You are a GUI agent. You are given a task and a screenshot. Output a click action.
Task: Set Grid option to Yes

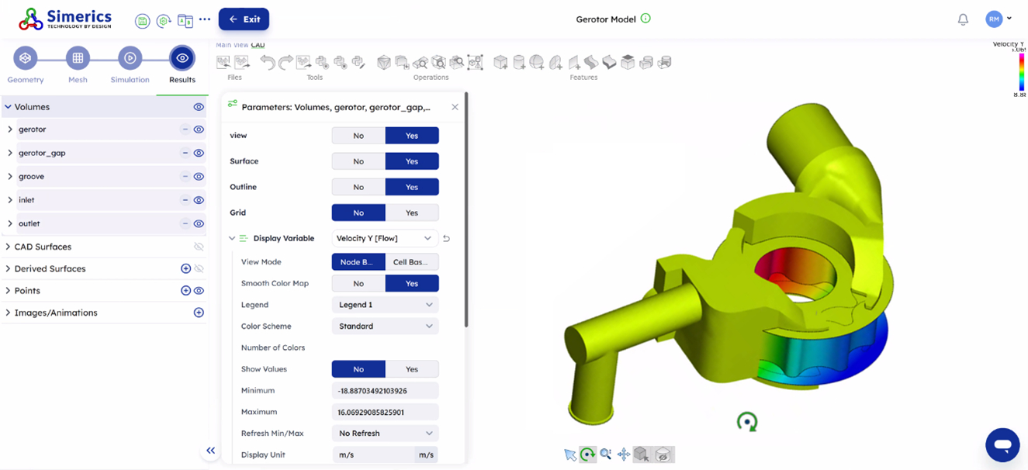tap(411, 213)
